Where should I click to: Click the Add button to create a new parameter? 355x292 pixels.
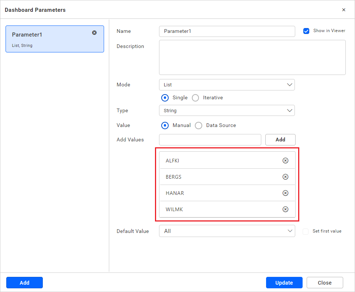(x=24, y=282)
